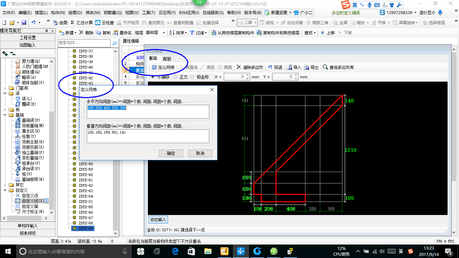The width and height of the screenshot is (459, 258).
Task: Click 清除多边形 clear polygon tool
Action: [x=250, y=67]
